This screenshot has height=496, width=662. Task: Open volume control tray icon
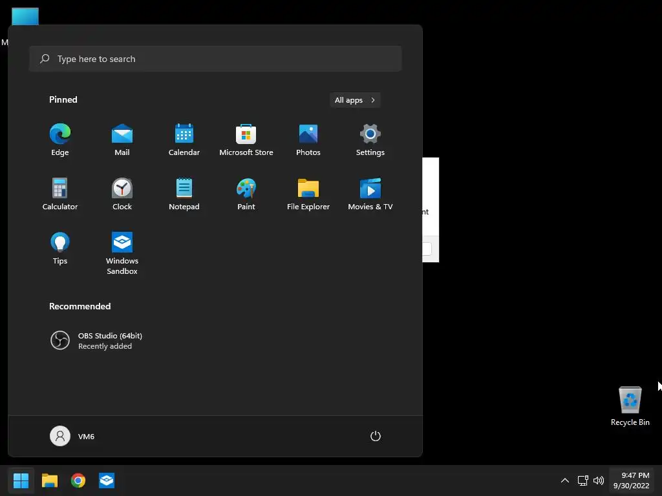pyautogui.click(x=599, y=480)
